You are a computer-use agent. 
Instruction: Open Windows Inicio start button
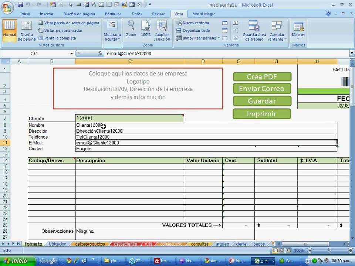click(x=18, y=261)
